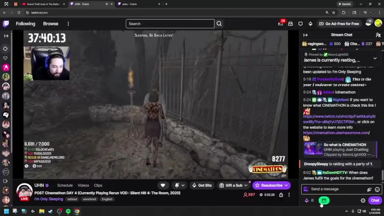Click the stream video player
The image size is (384, 216).
156,104
